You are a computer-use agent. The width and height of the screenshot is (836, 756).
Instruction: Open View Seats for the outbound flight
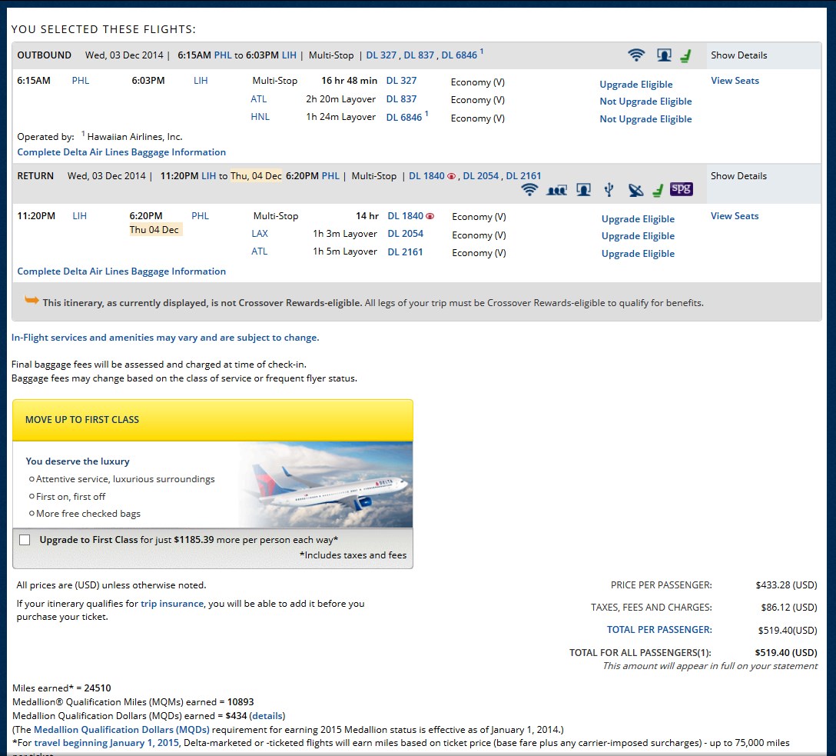click(x=735, y=81)
